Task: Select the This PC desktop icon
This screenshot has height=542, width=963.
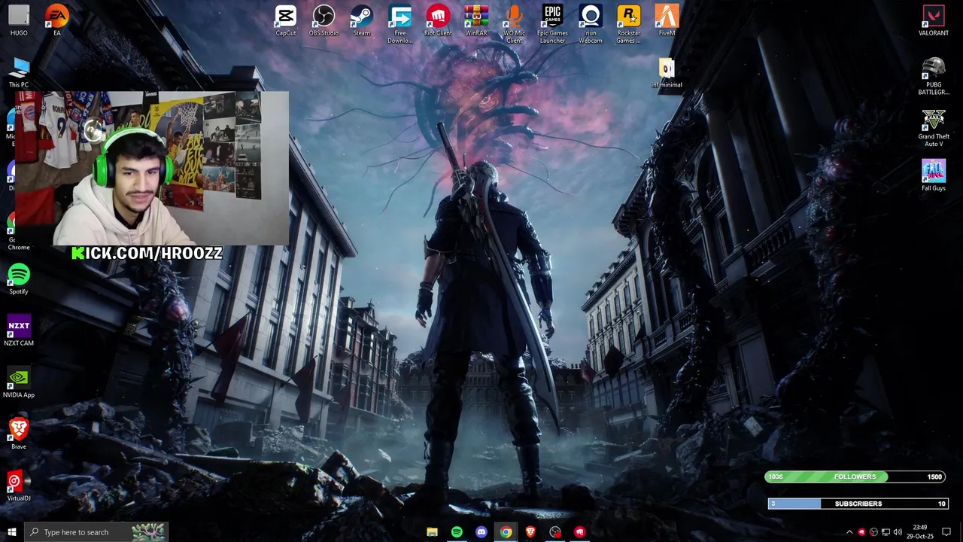Action: point(19,73)
